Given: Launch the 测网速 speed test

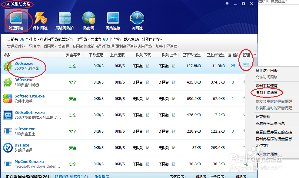Looking at the screenshot, I should [x=137, y=21].
